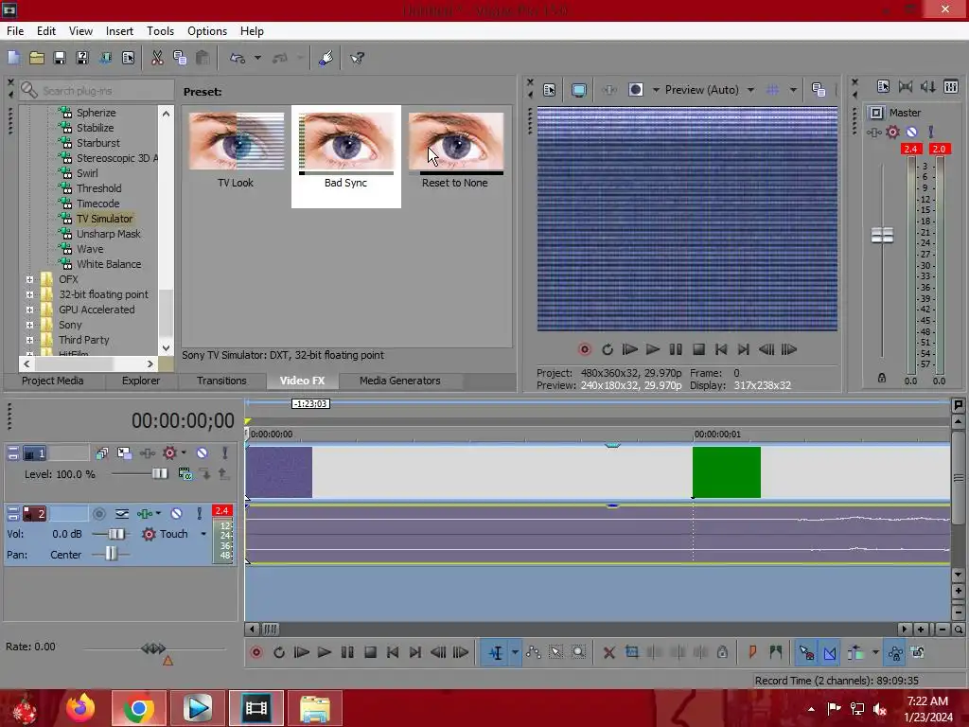This screenshot has height=727, width=969.
Task: Expand the GPU Accelerated folder
Action: (29, 310)
